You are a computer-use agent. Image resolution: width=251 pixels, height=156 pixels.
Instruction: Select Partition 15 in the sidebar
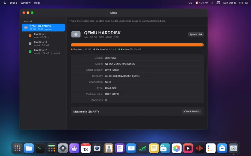point(43,51)
